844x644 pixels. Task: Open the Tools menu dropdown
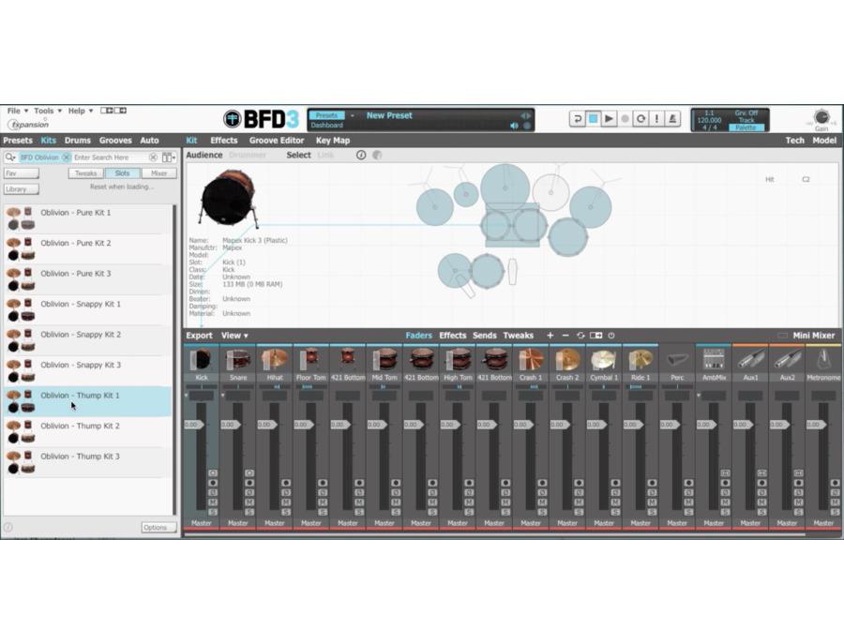[x=48, y=111]
